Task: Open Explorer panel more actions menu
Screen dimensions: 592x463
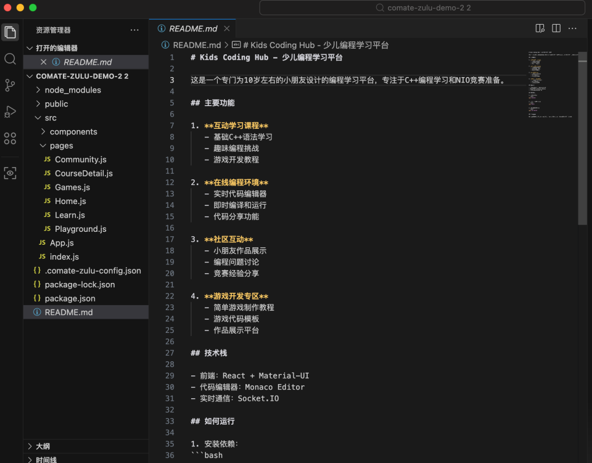Action: (x=134, y=30)
